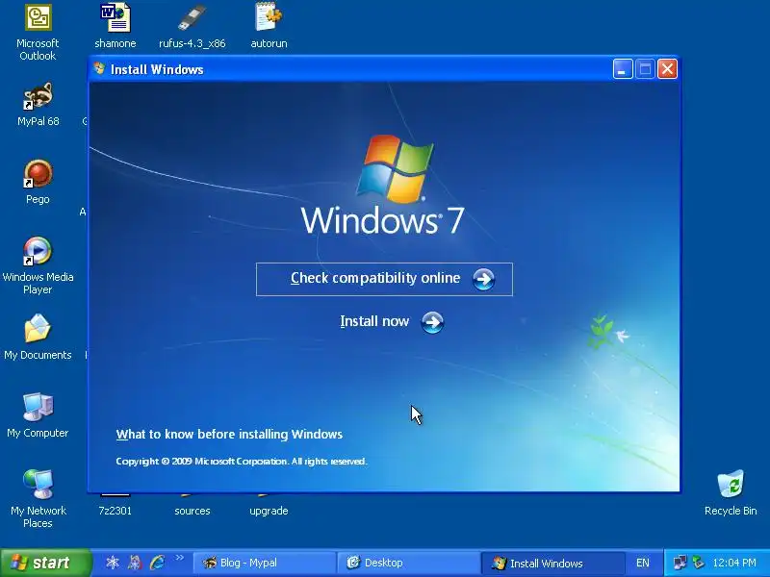Open the EN language bar indicator

(643, 563)
